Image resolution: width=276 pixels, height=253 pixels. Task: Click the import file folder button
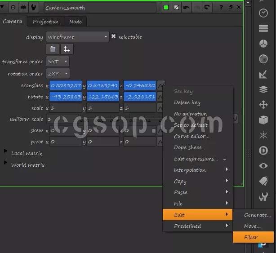[53, 49]
